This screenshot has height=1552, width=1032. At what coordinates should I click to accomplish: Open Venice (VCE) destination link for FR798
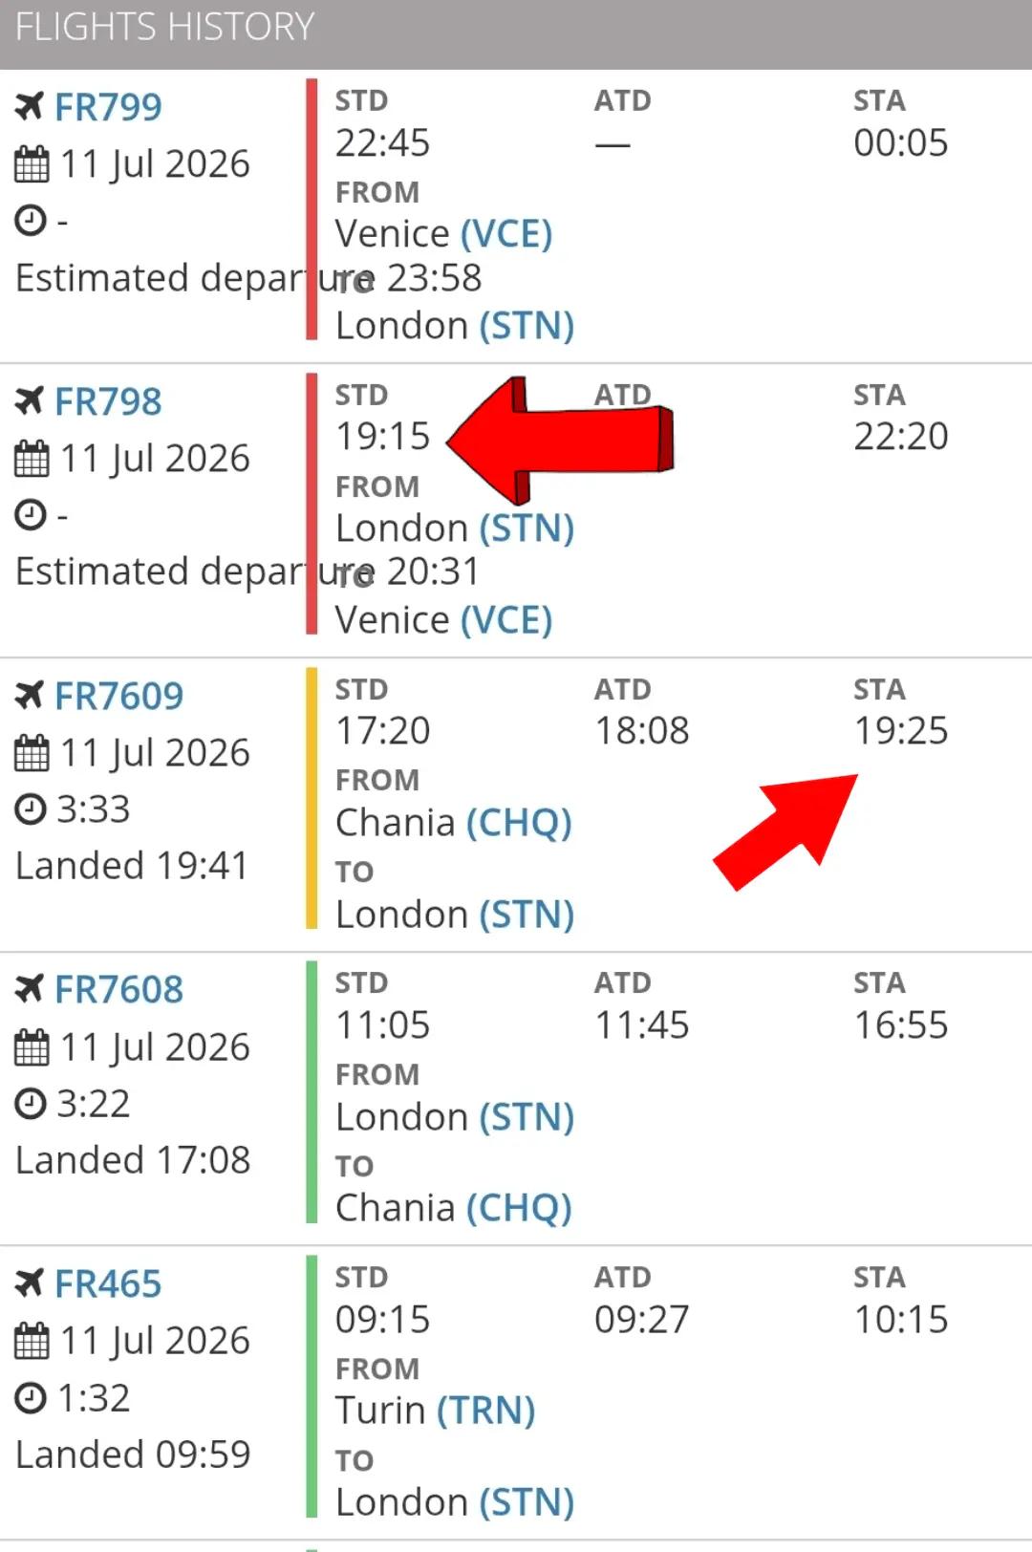click(444, 620)
